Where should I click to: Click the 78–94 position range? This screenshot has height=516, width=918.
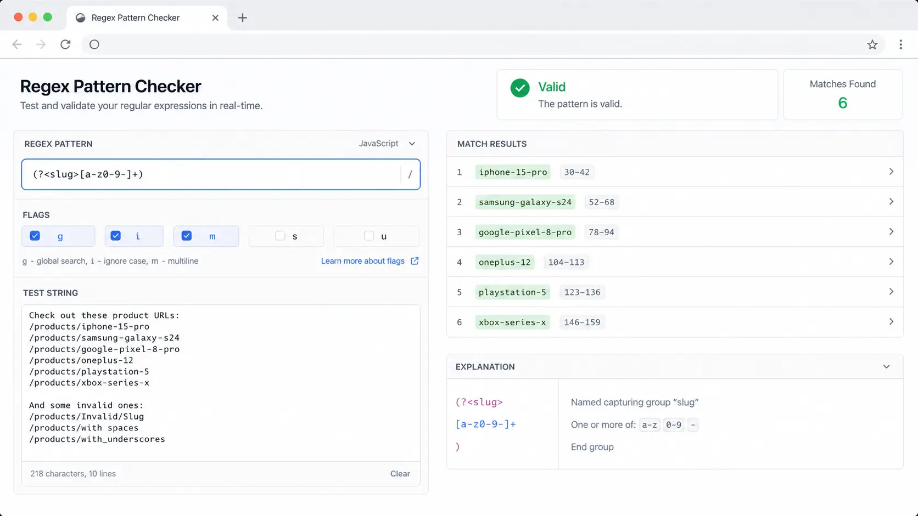(601, 233)
